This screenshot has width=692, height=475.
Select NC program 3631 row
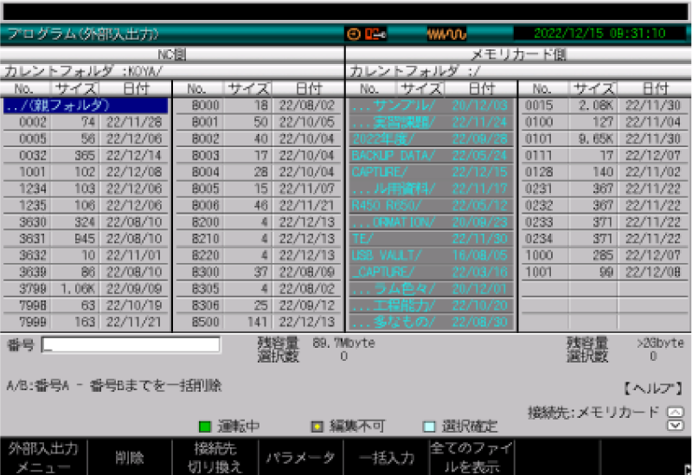click(x=86, y=239)
